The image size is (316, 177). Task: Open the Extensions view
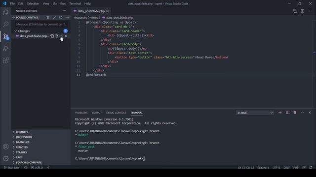(5, 60)
